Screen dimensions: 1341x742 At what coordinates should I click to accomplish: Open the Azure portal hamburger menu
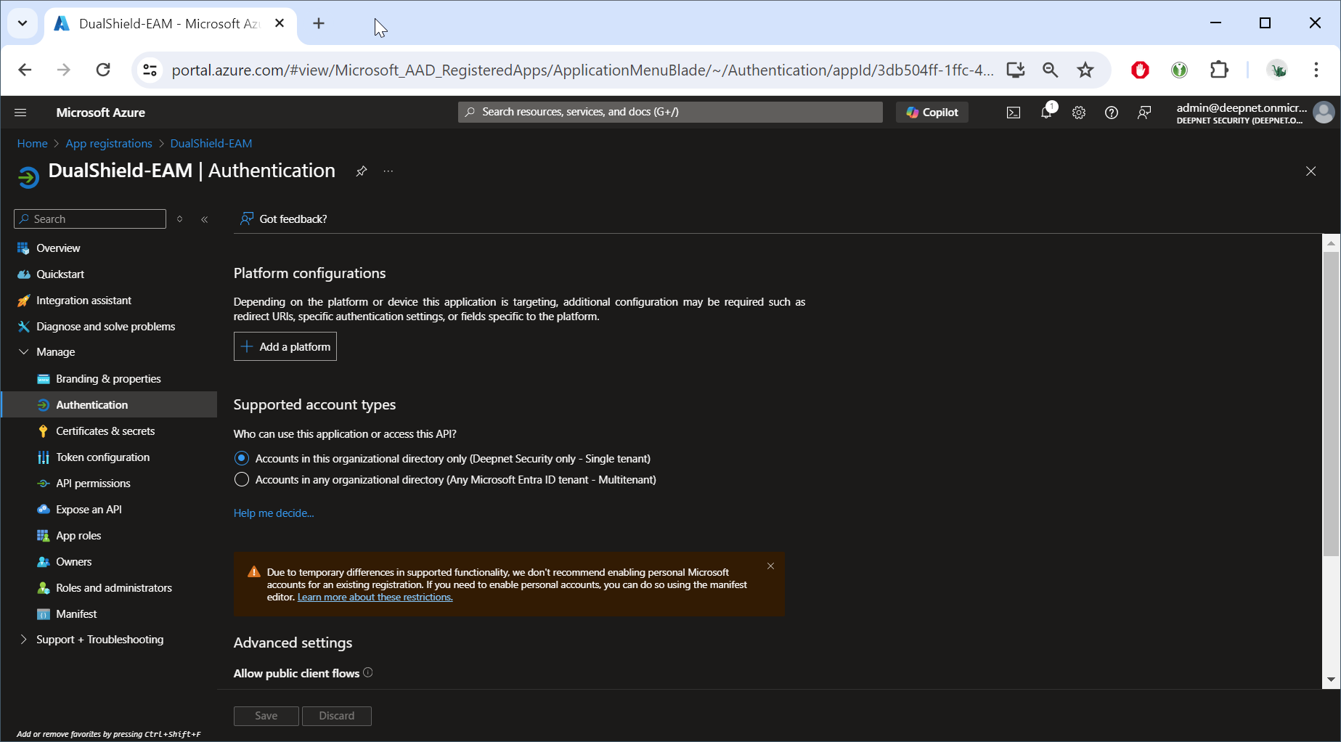coord(20,113)
